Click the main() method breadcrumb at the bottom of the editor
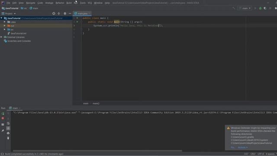 96,103
